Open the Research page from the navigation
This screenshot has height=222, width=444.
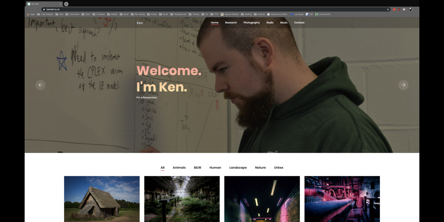[x=231, y=23]
